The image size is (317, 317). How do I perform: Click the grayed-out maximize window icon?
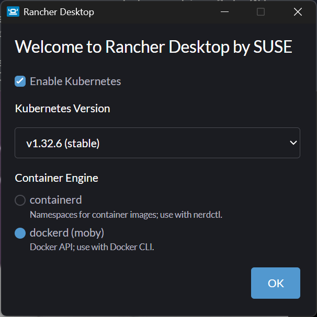coord(261,11)
